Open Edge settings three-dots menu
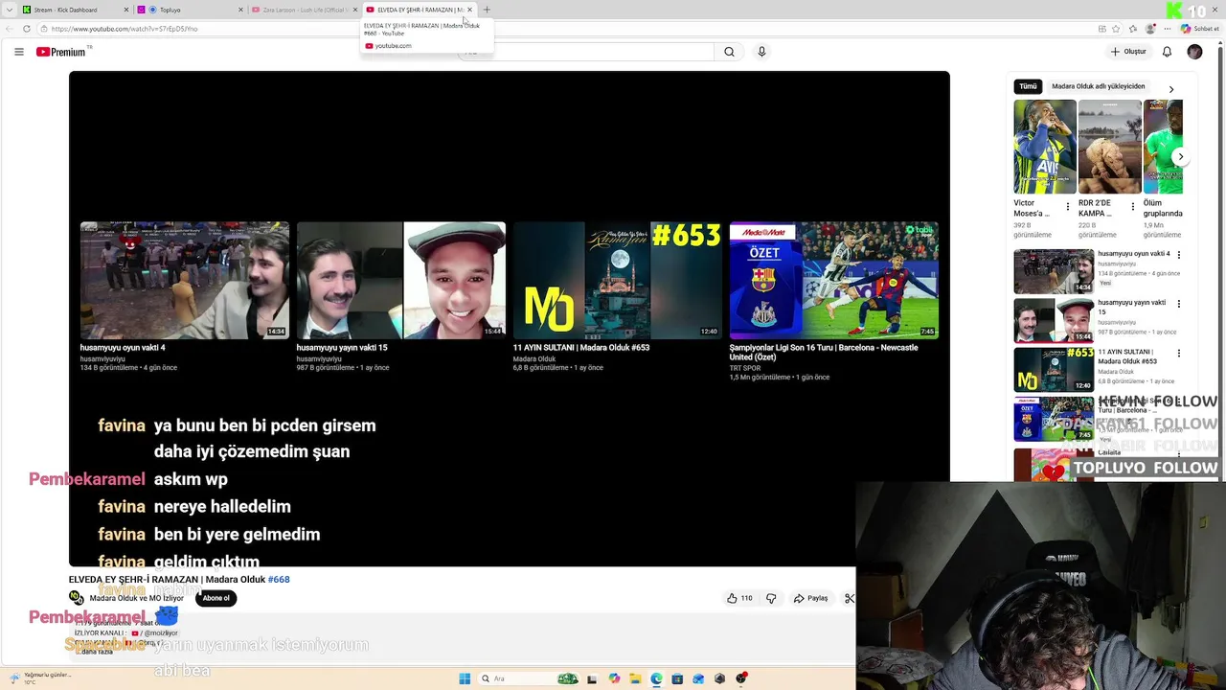 1168,29
